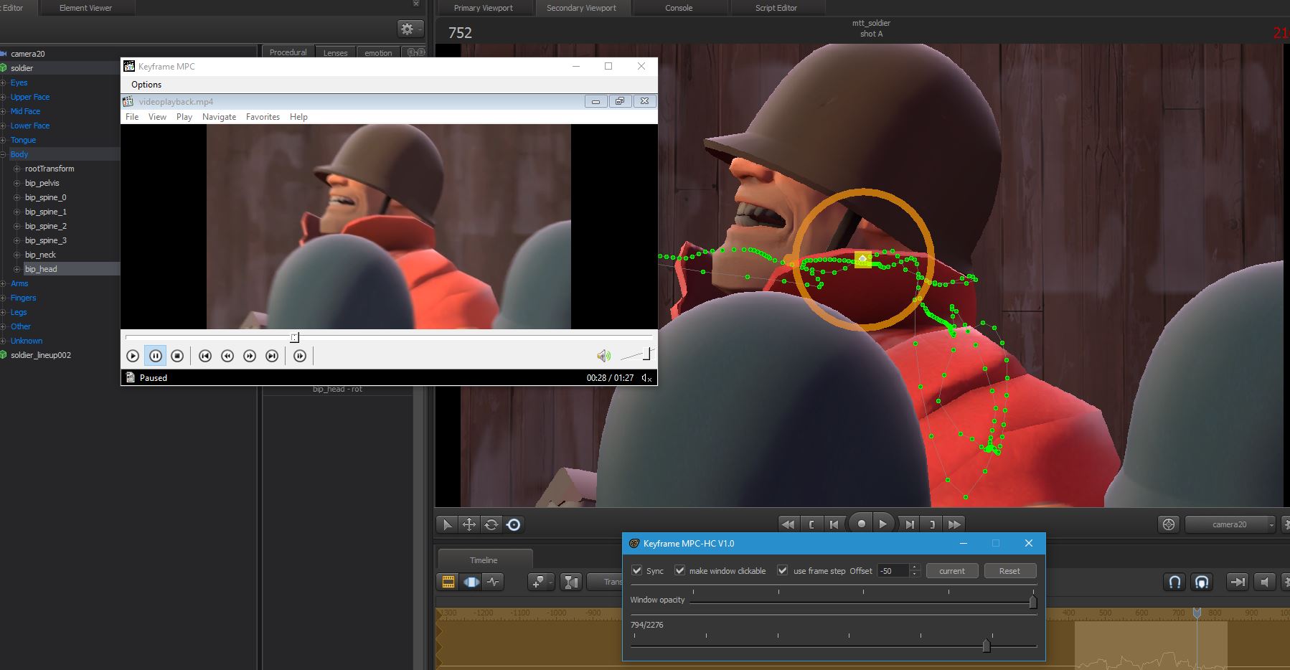
Task: Switch to the Motion Editor view
Action: tap(471, 582)
